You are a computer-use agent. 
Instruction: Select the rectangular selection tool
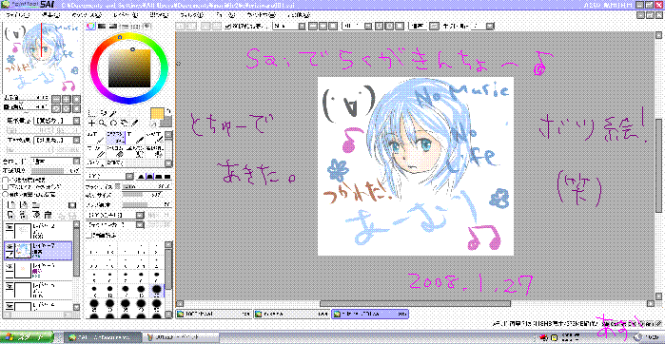(x=92, y=113)
